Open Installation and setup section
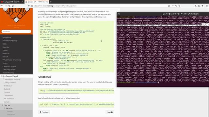Image resolution: width=209 pixels, height=117 pixels. (10, 41)
